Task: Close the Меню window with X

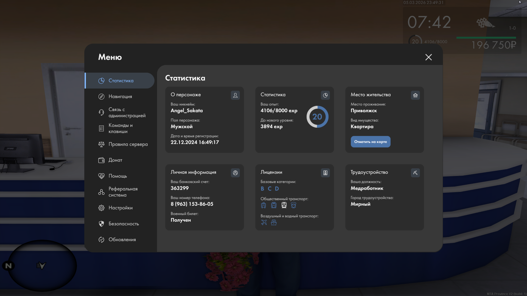Action: click(428, 57)
